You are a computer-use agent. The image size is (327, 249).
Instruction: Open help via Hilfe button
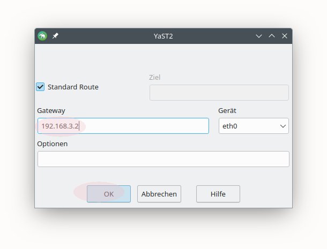click(218, 194)
